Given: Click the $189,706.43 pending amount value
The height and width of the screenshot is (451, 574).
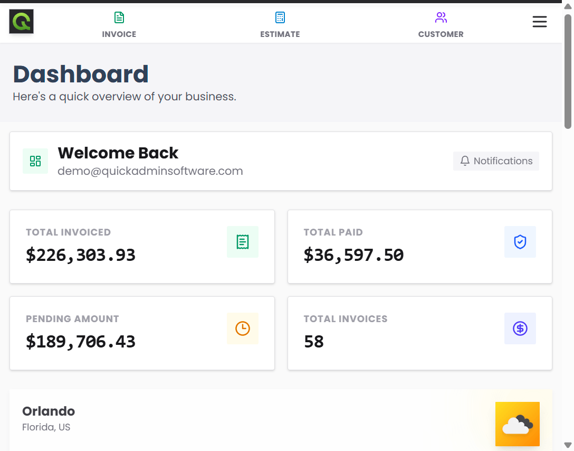Looking at the screenshot, I should (x=81, y=342).
